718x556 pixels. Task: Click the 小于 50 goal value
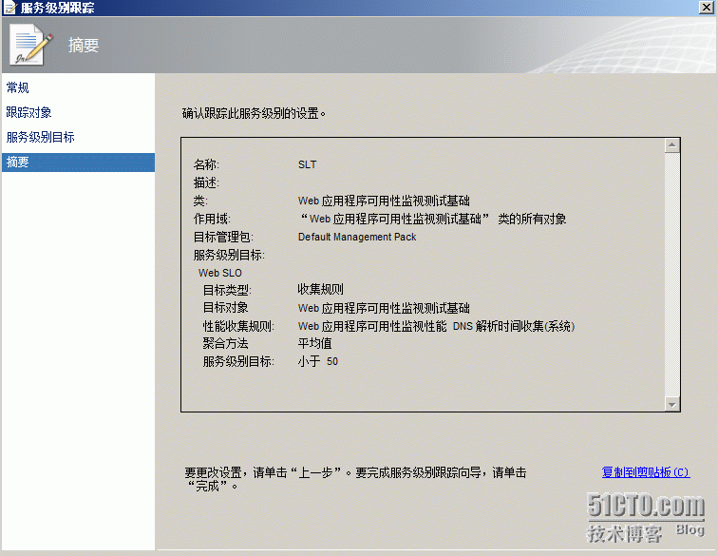pyautogui.click(x=318, y=361)
